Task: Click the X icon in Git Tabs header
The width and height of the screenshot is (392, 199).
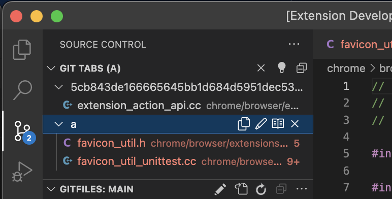Action: 261,68
